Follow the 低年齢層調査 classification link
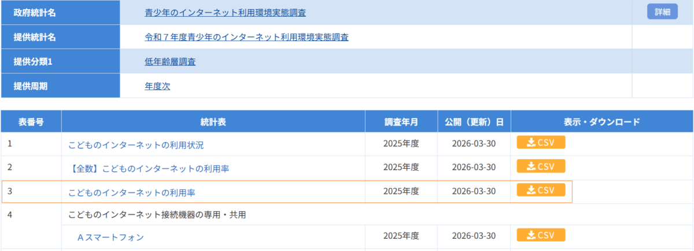The height and width of the screenshot is (251, 694). click(x=170, y=61)
